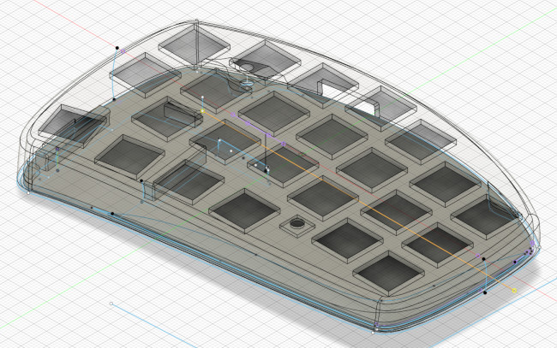Click the white circle point outside the lower-left of the model

pyautogui.click(x=111, y=303)
